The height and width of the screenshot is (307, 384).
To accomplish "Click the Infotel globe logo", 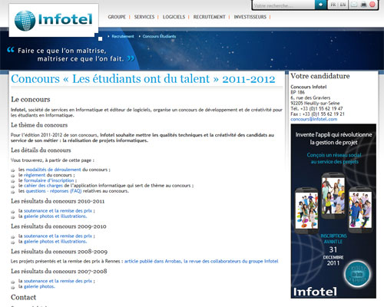I will (x=54, y=20).
